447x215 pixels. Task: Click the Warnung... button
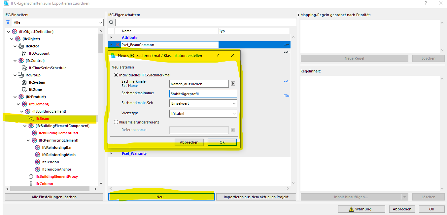(x=361, y=209)
